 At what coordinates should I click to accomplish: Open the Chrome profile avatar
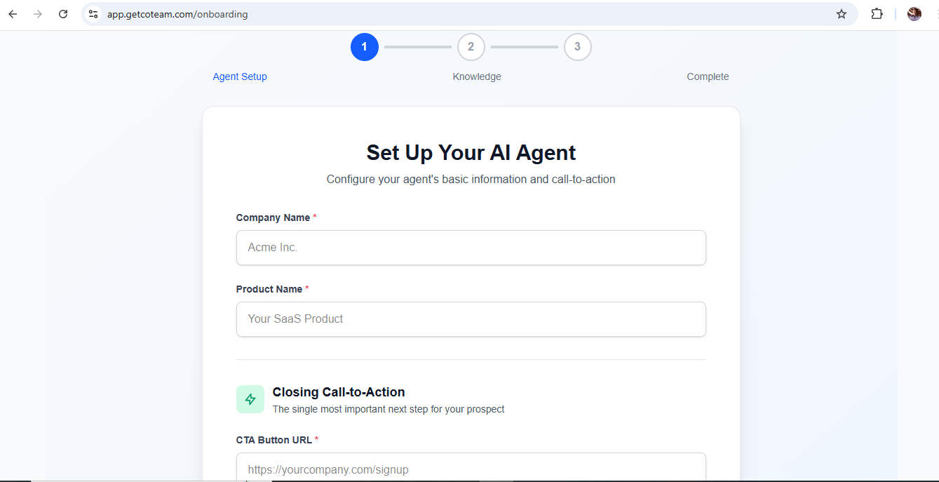coord(914,14)
